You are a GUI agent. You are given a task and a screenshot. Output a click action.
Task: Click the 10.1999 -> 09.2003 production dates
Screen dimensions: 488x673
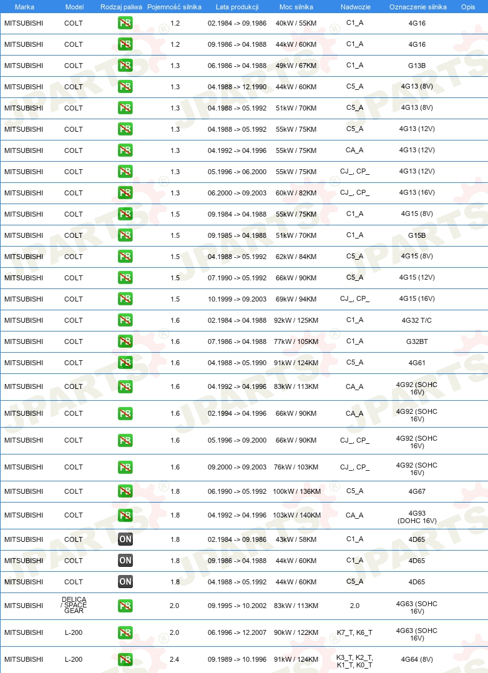(x=237, y=299)
